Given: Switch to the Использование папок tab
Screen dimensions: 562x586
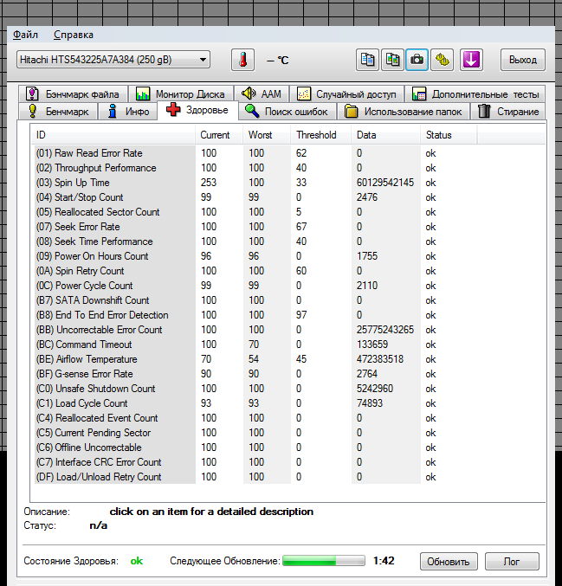Looking at the screenshot, I should click(x=404, y=112).
